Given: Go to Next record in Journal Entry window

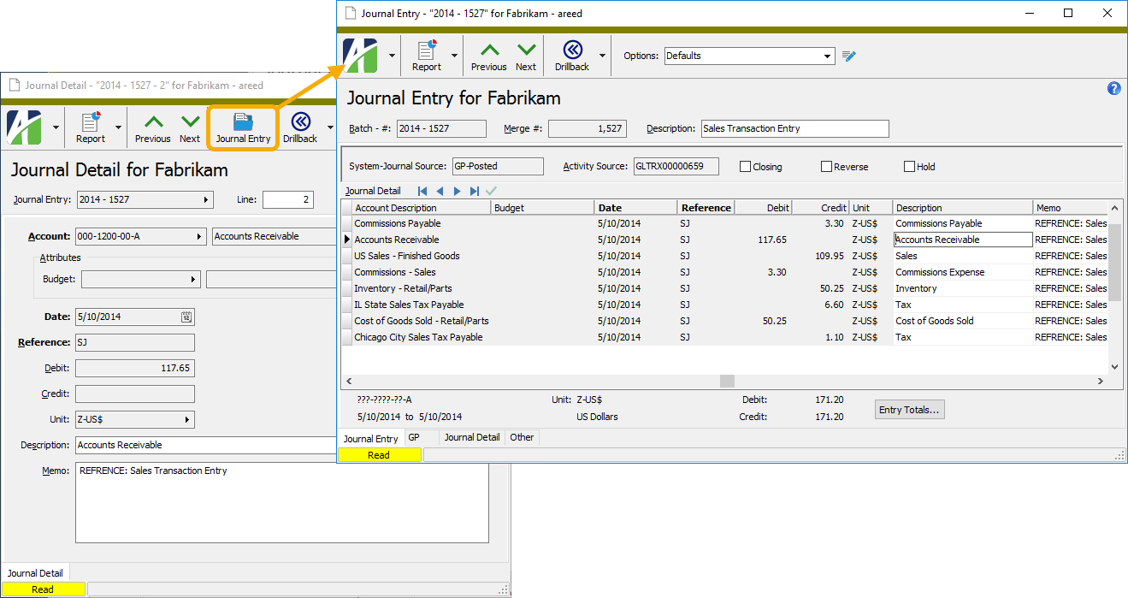Looking at the screenshot, I should (526, 55).
